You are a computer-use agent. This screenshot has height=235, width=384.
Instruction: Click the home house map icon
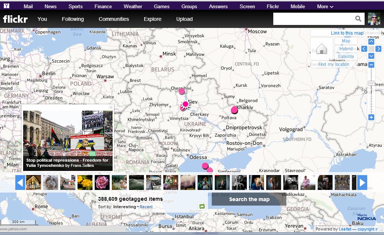coord(321,49)
